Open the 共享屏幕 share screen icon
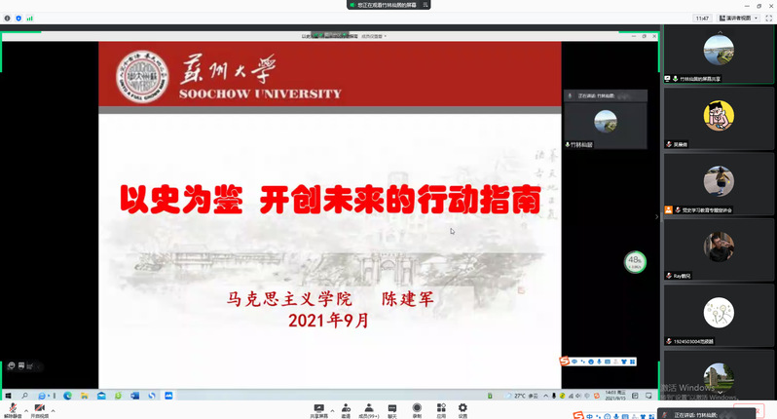777x419 pixels. pyautogui.click(x=318, y=408)
